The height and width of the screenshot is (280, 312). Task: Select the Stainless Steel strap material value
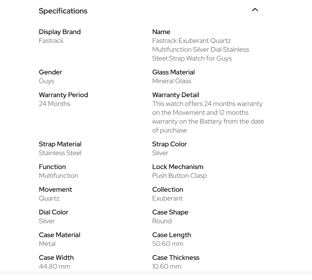(x=60, y=153)
